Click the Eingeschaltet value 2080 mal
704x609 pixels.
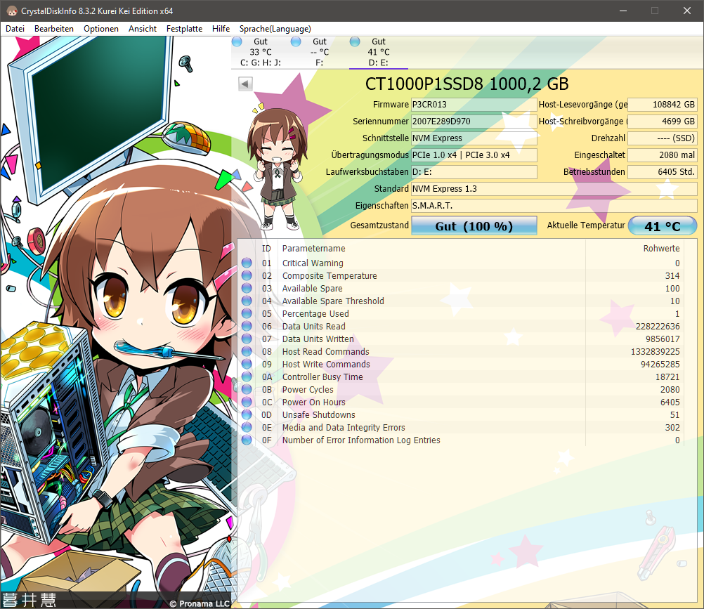pos(663,155)
